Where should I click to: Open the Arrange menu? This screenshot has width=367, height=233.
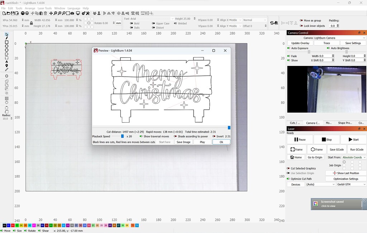coord(30,8)
